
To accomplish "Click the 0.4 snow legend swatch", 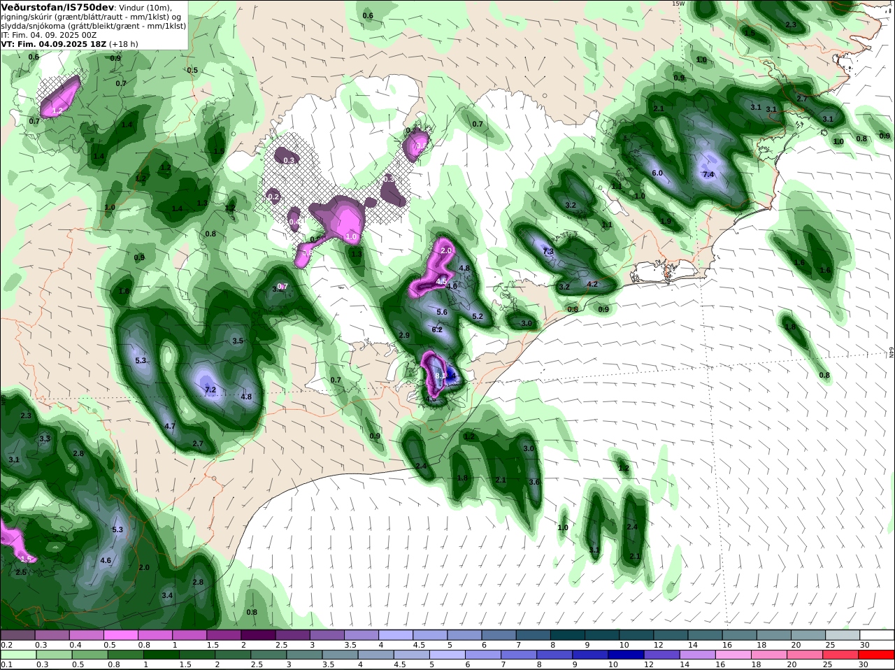I will click(87, 634).
